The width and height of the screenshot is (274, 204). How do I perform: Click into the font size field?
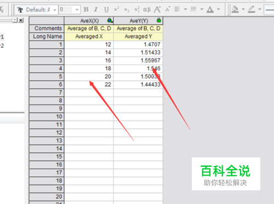point(67,10)
